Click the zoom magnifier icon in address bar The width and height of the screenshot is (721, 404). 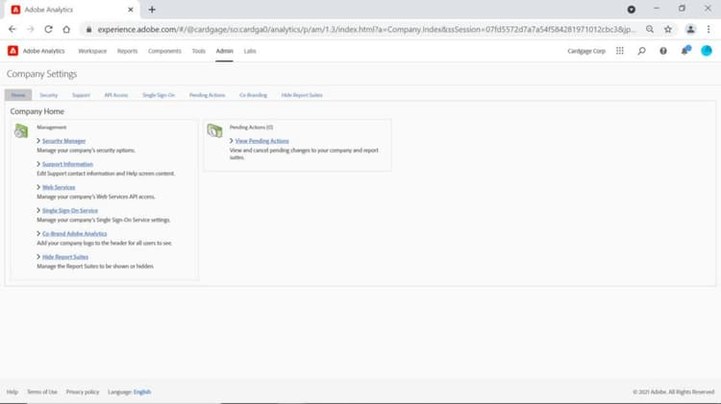650,30
